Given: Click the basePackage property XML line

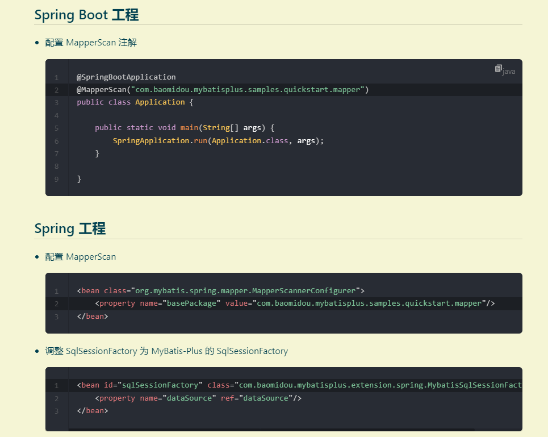Looking at the screenshot, I should point(295,303).
